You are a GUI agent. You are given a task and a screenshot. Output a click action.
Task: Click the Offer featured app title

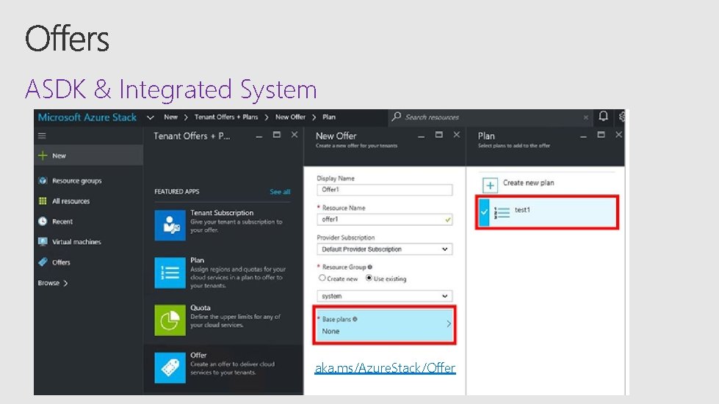[198, 355]
